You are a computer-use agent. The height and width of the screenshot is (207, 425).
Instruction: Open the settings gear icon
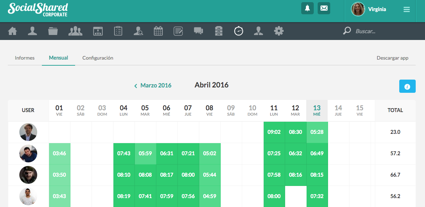tap(279, 31)
